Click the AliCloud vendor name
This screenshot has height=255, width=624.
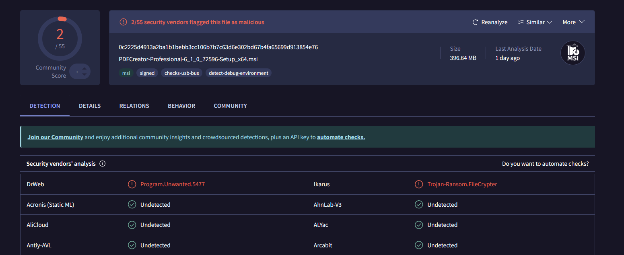[x=37, y=225]
